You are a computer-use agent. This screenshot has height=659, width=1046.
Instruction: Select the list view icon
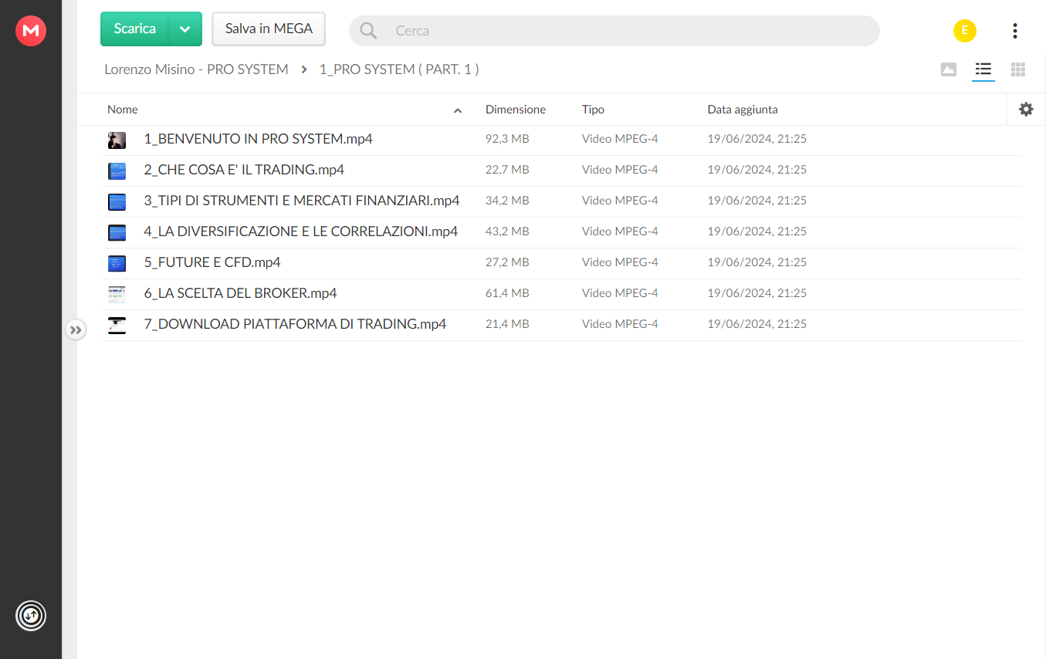tap(983, 69)
